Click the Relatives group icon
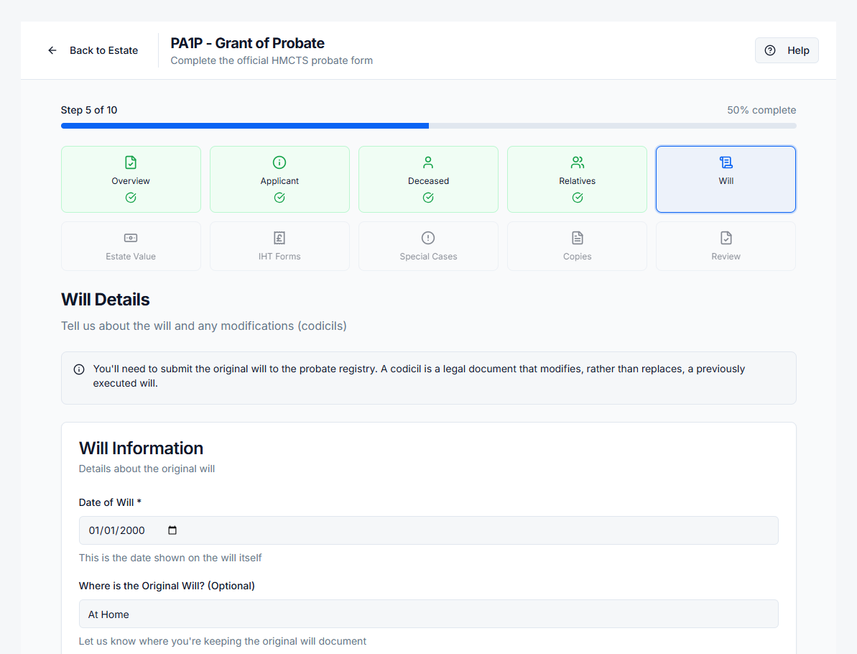This screenshot has height=654, width=857. coord(577,162)
